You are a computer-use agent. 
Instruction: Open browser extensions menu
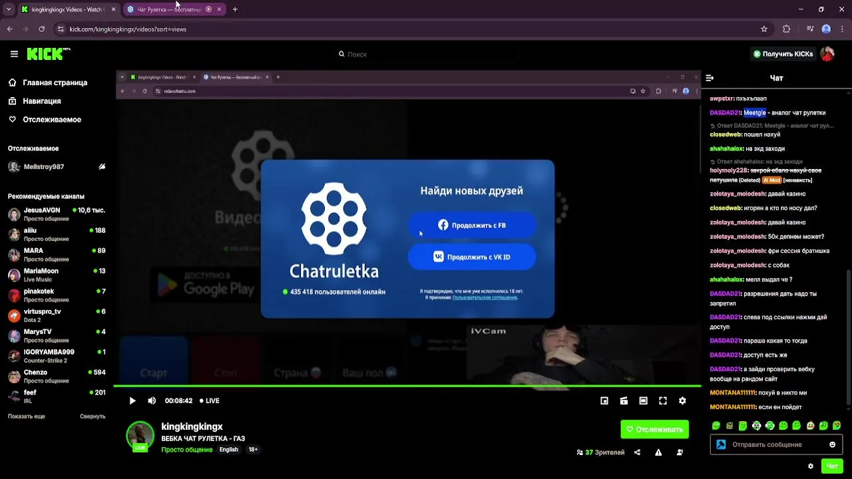pyautogui.click(x=786, y=29)
